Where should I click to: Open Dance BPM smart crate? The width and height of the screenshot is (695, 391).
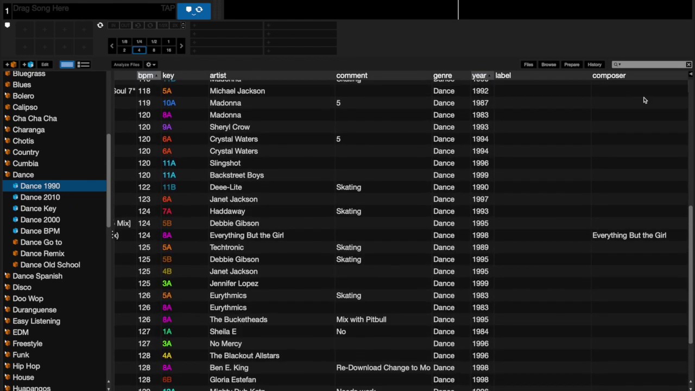[40, 231]
